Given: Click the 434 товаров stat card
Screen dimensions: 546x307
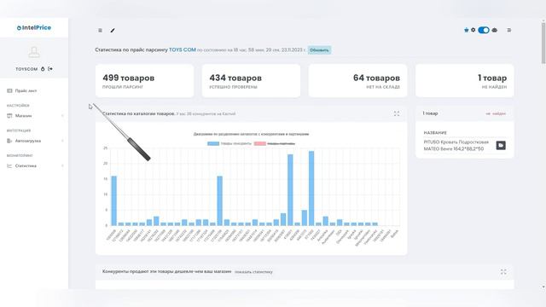Looking at the screenshot, I should (x=251, y=81).
